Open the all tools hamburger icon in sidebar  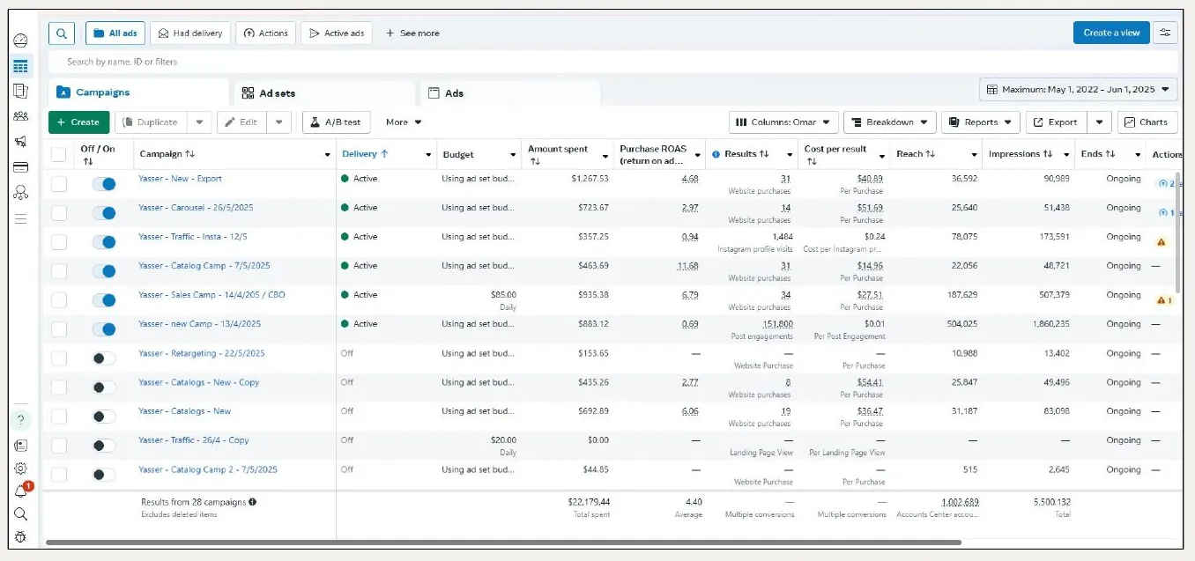click(x=20, y=218)
